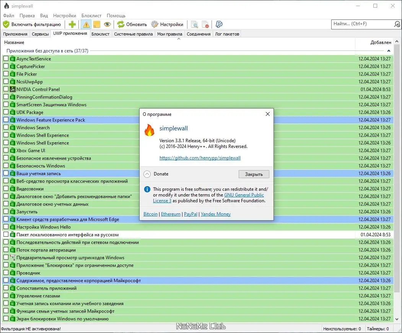Switch to the Системные правила tab
The height and width of the screenshot is (333, 402).
133,34
